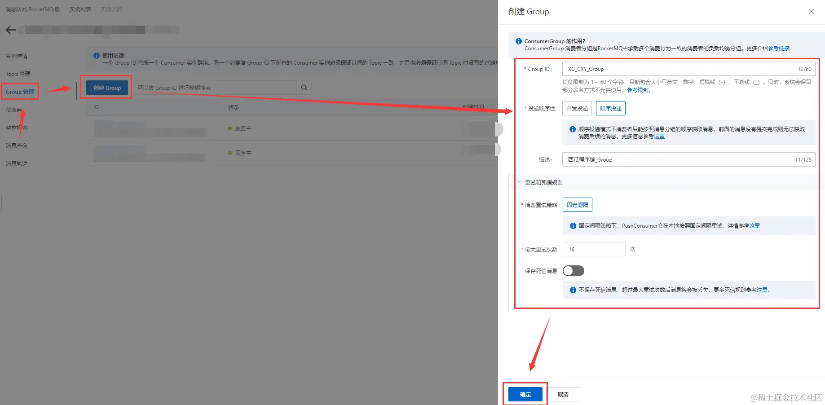Screen dimensions: 825x405
Task: Click the 确定 confirm button
Action: pos(525,394)
